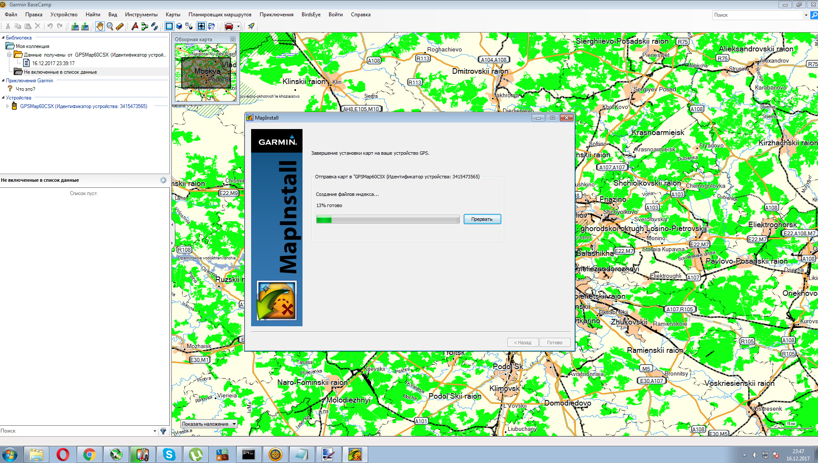Switch to 3D map view cube icon
The width and height of the screenshot is (818, 463).
pyautogui.click(x=179, y=26)
